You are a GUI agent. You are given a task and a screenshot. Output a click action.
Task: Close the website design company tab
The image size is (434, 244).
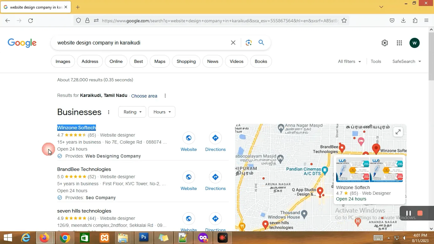click(x=66, y=7)
